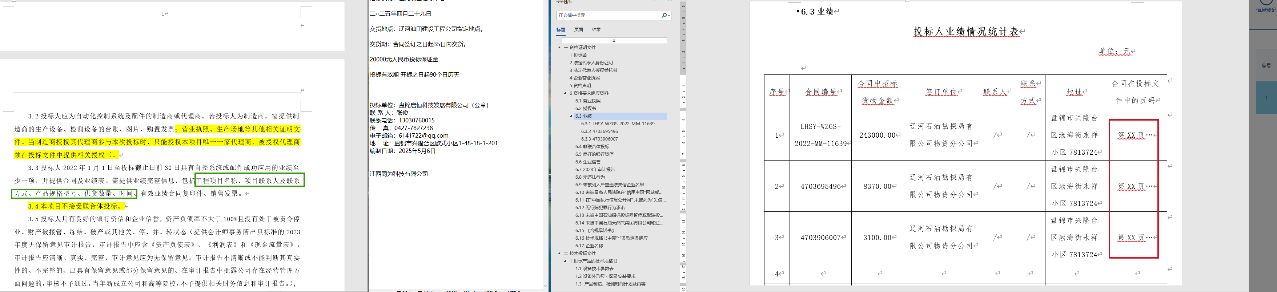Collapse the 一 资格证明文件 heading
The height and width of the screenshot is (292, 1277).
pyautogui.click(x=559, y=48)
